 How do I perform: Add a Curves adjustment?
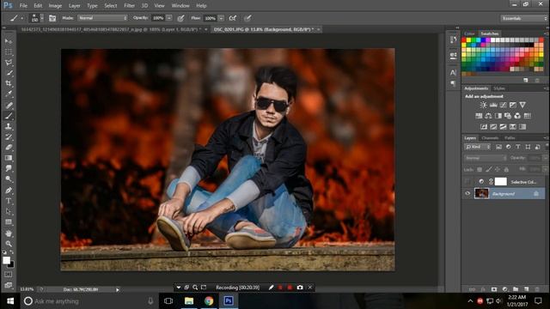[503, 105]
